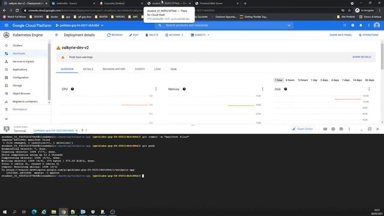384x216 pixels.
Task: Open the Operations link
Action: click(x=368, y=35)
